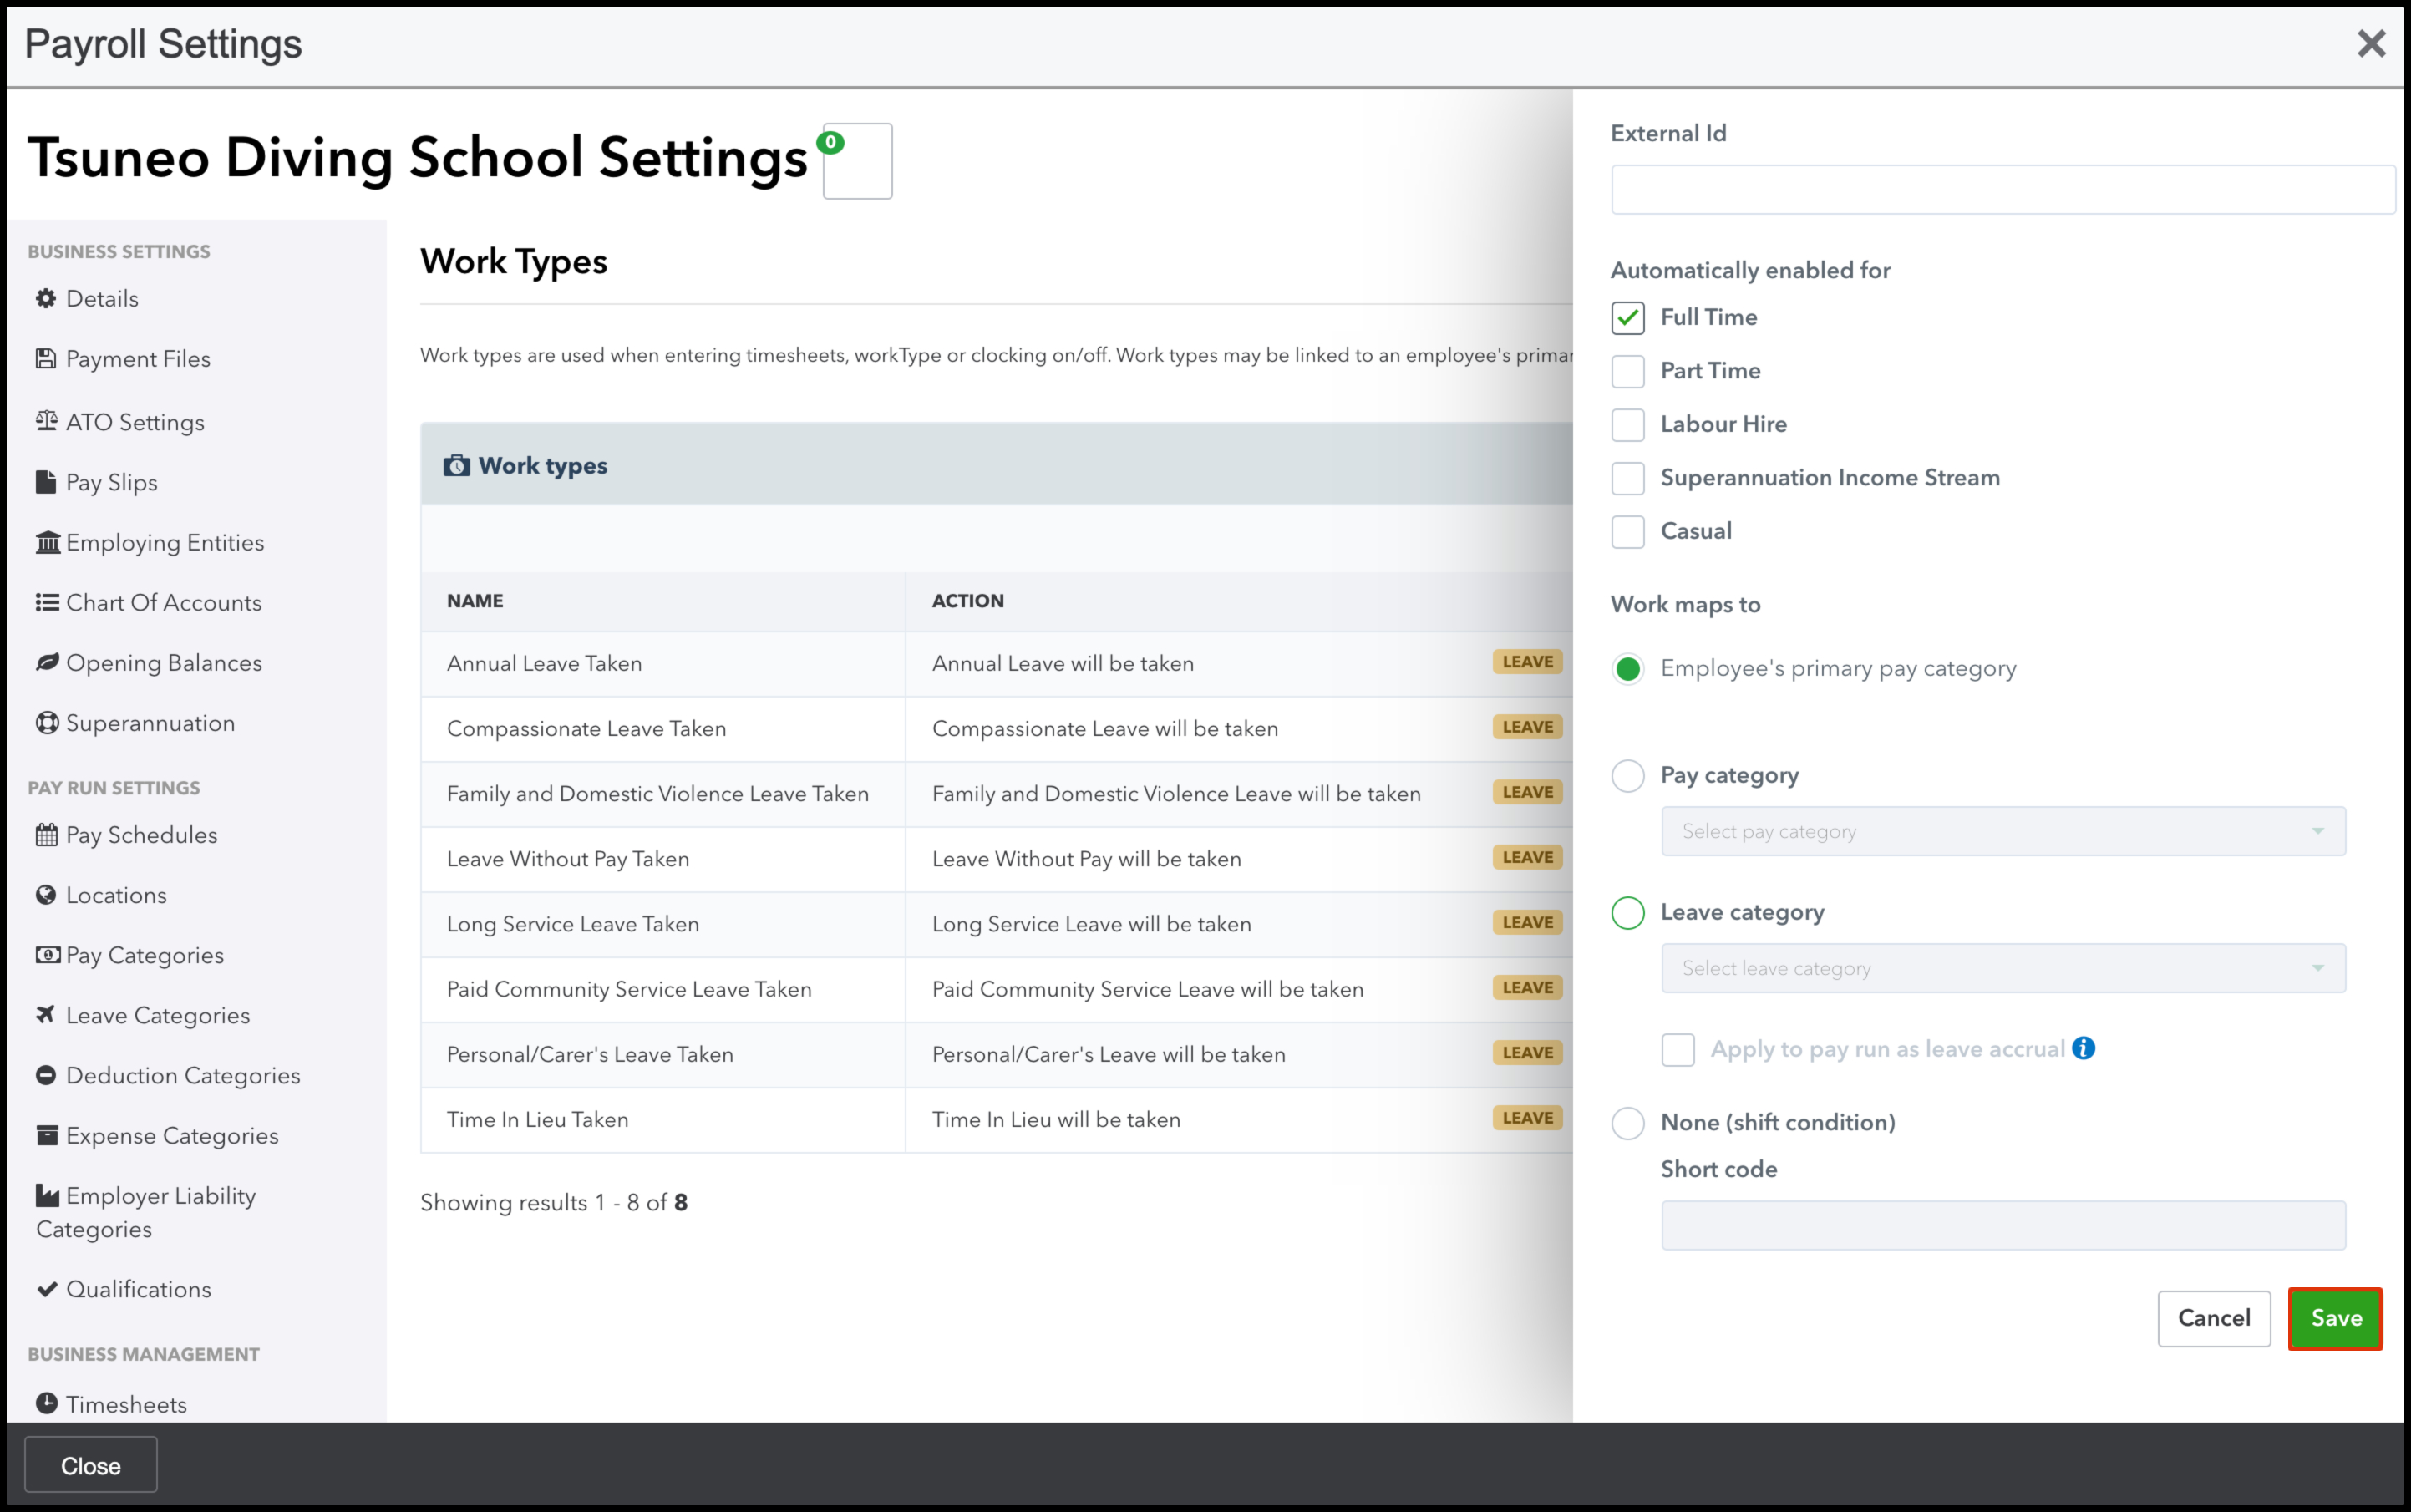This screenshot has height=1512, width=2411.
Task: Open the Superannuation settings page
Action: coord(150,723)
